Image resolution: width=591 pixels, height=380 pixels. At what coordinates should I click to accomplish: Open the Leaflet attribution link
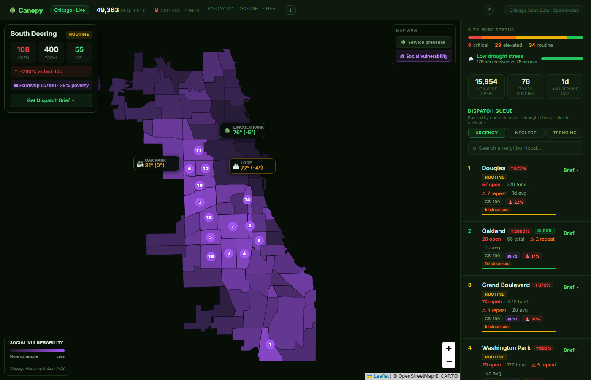pos(381,376)
